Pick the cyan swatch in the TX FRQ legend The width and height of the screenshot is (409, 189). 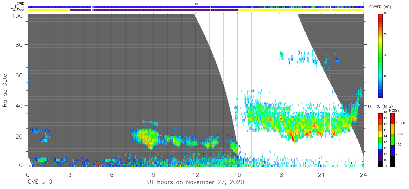(x=380, y=146)
